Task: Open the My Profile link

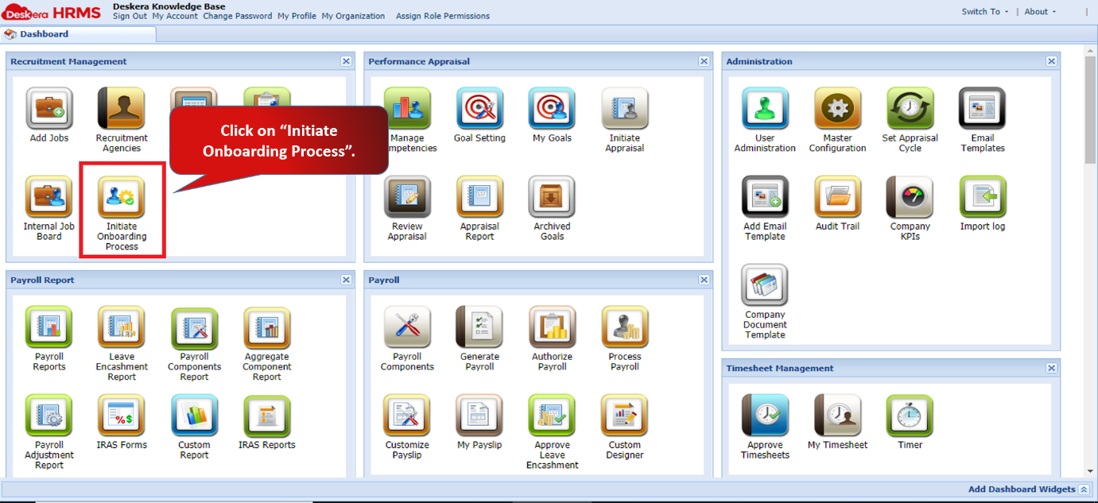Action: (297, 16)
